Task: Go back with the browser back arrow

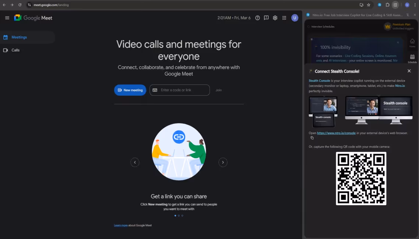Action: click(4, 5)
